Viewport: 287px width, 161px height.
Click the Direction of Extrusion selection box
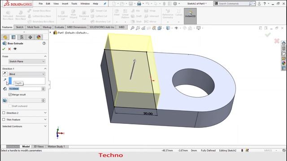27,81
